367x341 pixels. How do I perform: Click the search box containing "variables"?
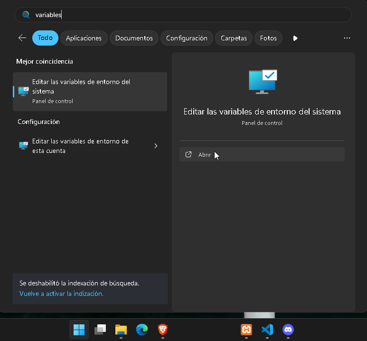coord(183,15)
